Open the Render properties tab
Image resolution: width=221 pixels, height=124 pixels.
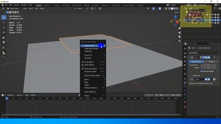(185, 54)
